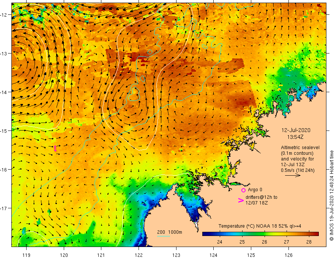Screen dimensions: 334x258
Task: Click the 26 value on the temperature scale
Action: tap(264, 242)
